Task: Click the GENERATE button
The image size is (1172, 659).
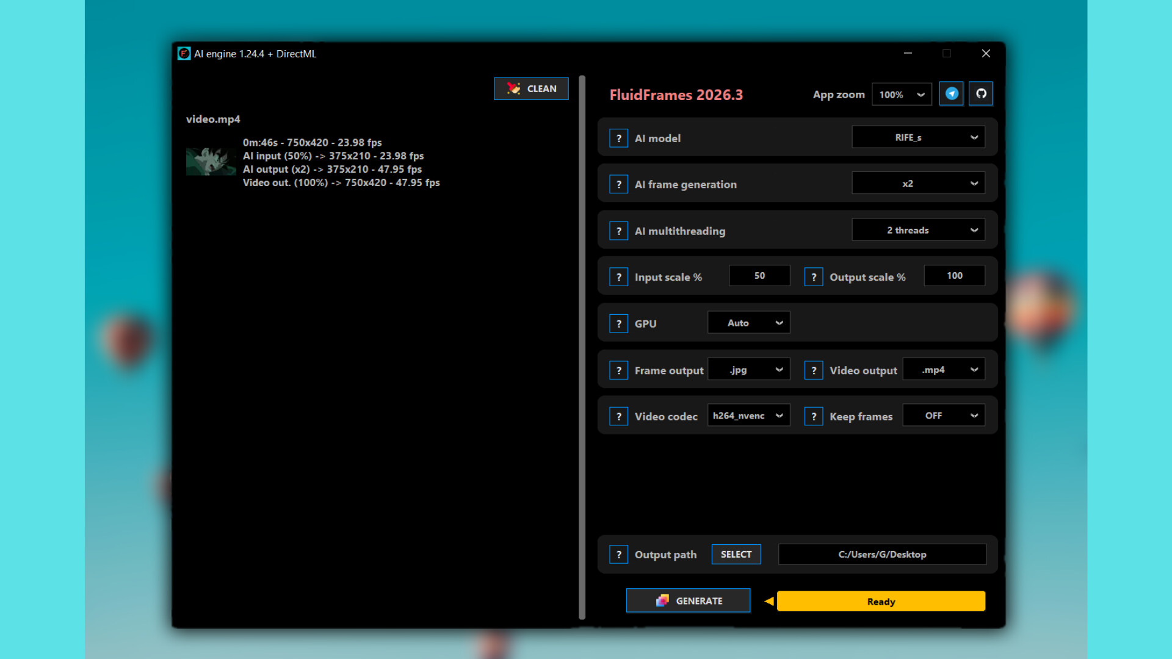Action: (688, 600)
